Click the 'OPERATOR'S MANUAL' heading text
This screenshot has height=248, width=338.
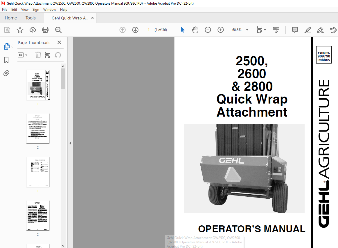251,229
